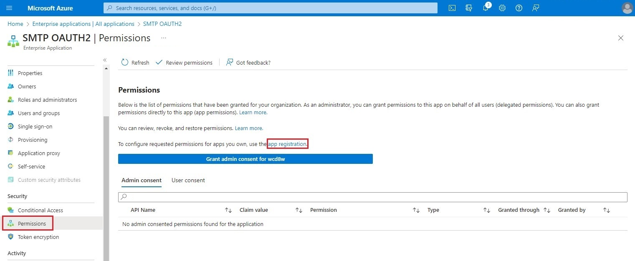Click the feedback megaphone icon
The height and width of the screenshot is (261, 635).
pos(536,8)
